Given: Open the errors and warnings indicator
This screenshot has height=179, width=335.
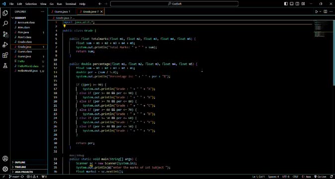Looking at the screenshot, I should (x=32, y=177).
